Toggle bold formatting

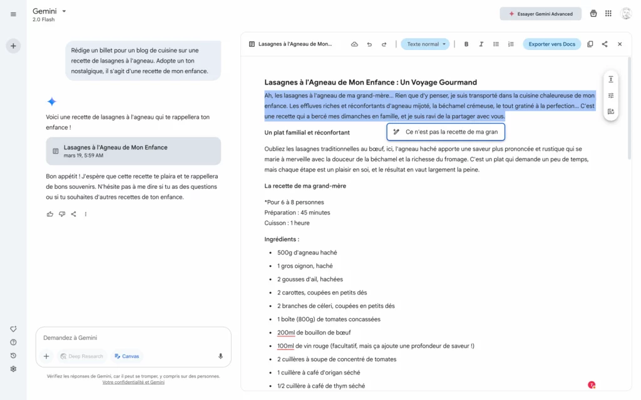coord(466,44)
